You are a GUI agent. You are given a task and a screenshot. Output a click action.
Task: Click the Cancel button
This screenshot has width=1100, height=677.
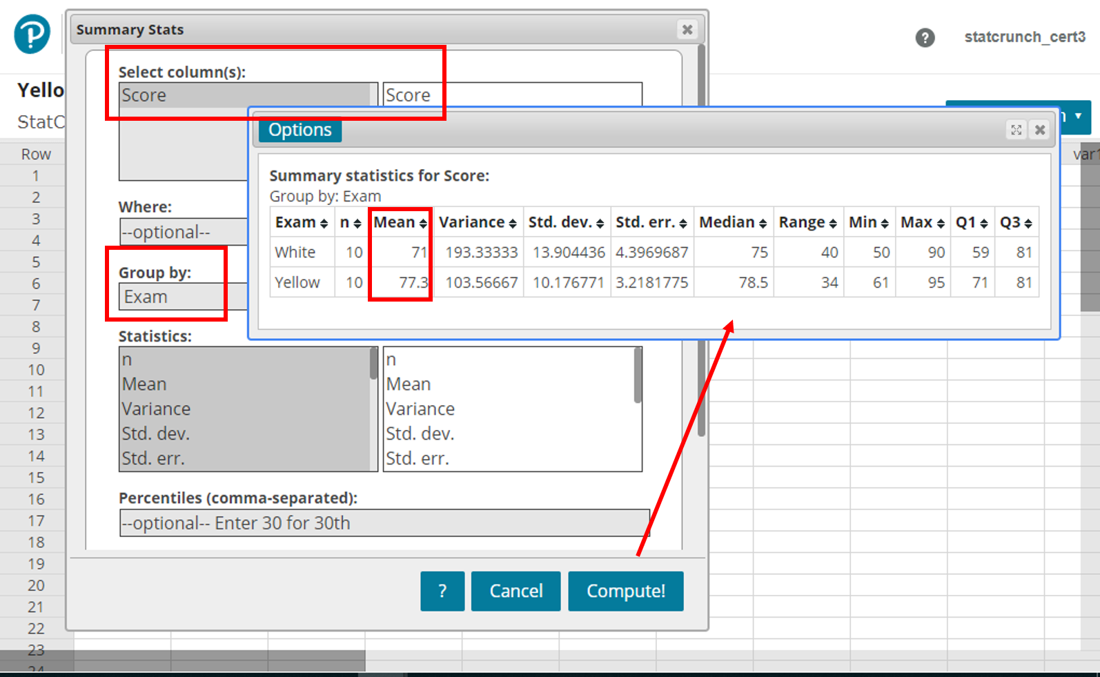pyautogui.click(x=515, y=591)
